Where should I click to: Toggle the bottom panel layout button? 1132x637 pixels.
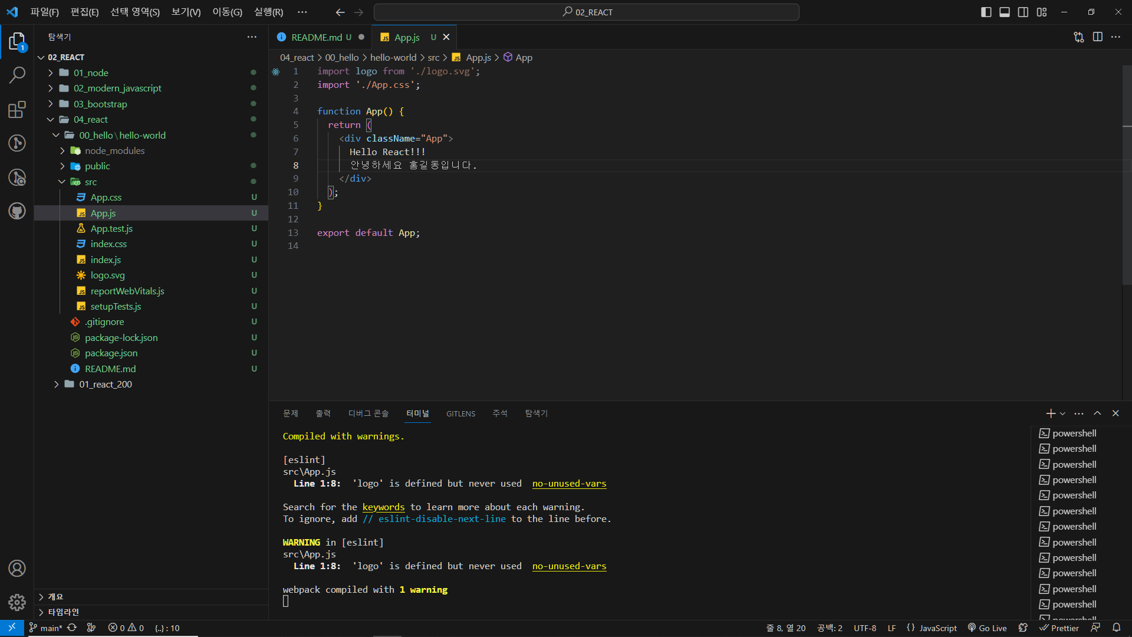(1005, 12)
